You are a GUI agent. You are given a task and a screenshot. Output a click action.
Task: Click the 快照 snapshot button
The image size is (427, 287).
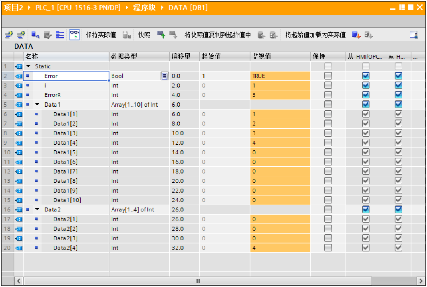(144, 35)
